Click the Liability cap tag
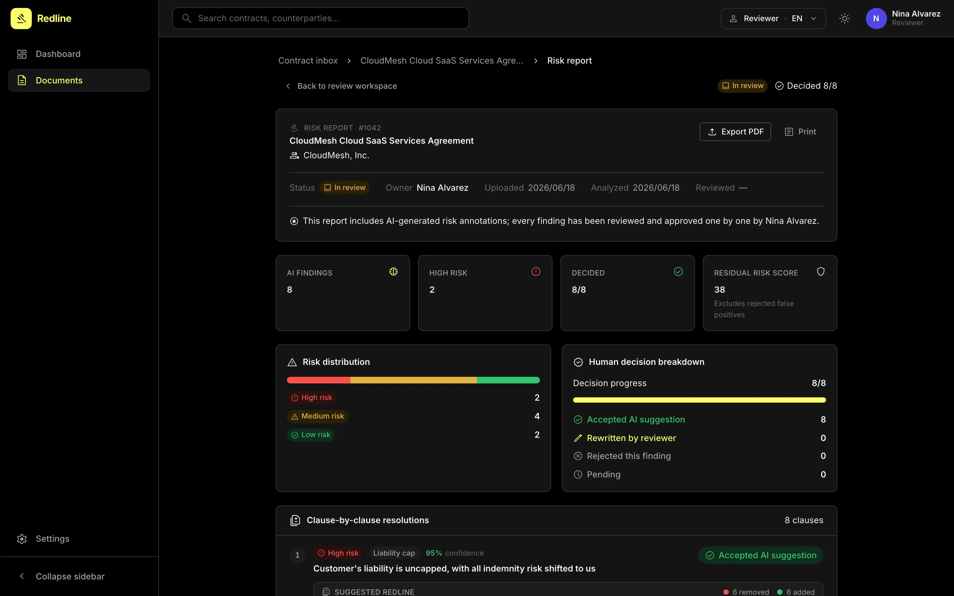The width and height of the screenshot is (954, 596). (394, 553)
